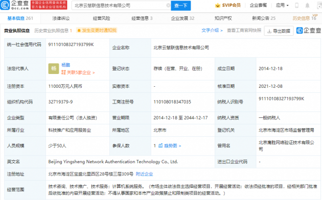The image size is (322, 200).
Task: Expand 文字介绍 link arrow
Action: 221,31
